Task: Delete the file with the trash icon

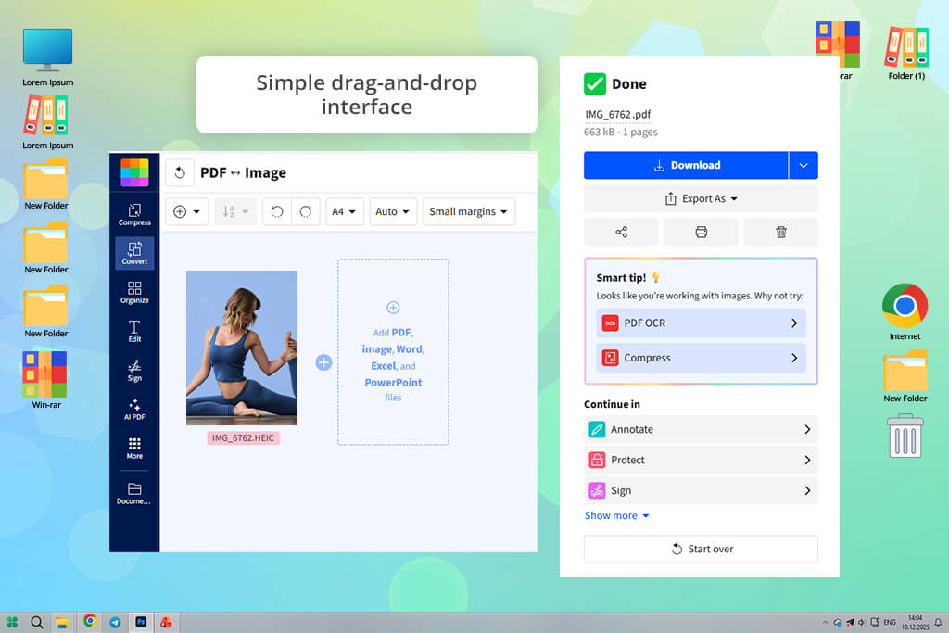Action: pos(780,232)
